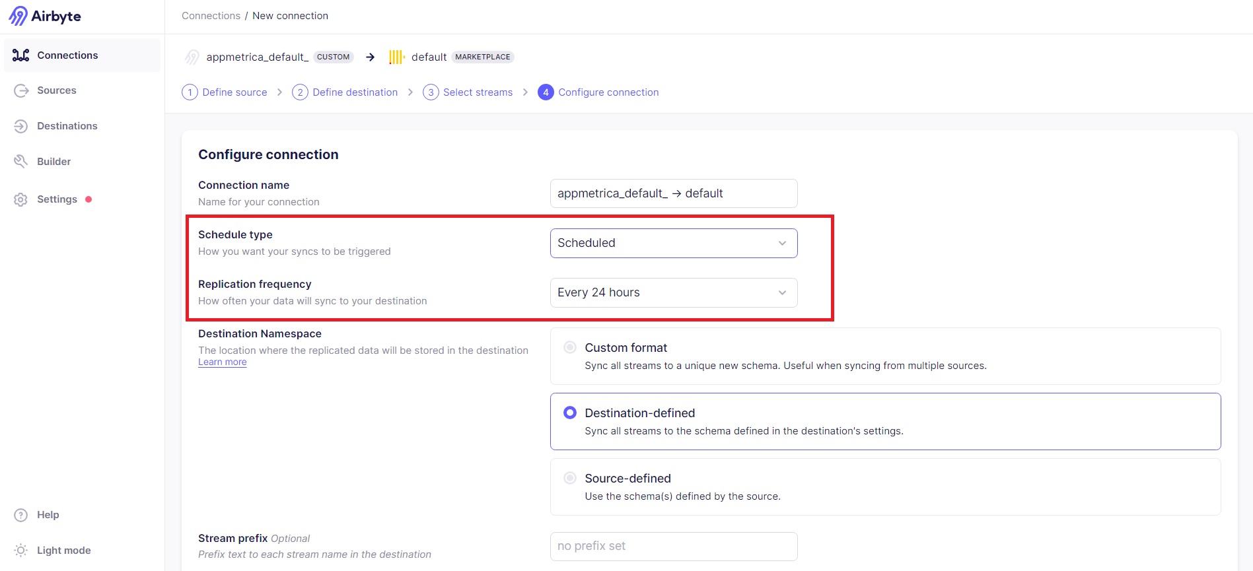The height and width of the screenshot is (571, 1253).
Task: Click the Destination Namespace label
Action: tap(260, 334)
